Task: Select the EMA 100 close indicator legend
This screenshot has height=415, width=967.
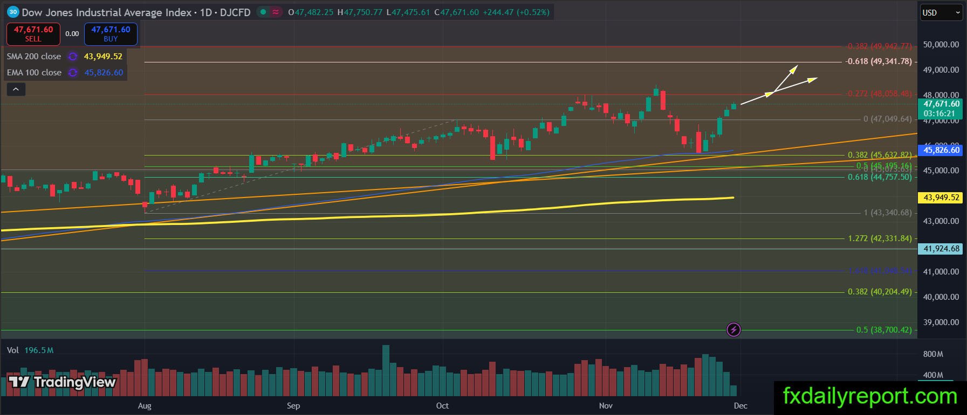Action: point(34,72)
